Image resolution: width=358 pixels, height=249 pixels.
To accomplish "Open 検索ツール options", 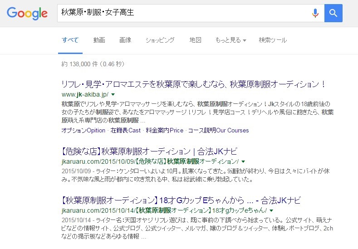I will 273,40.
